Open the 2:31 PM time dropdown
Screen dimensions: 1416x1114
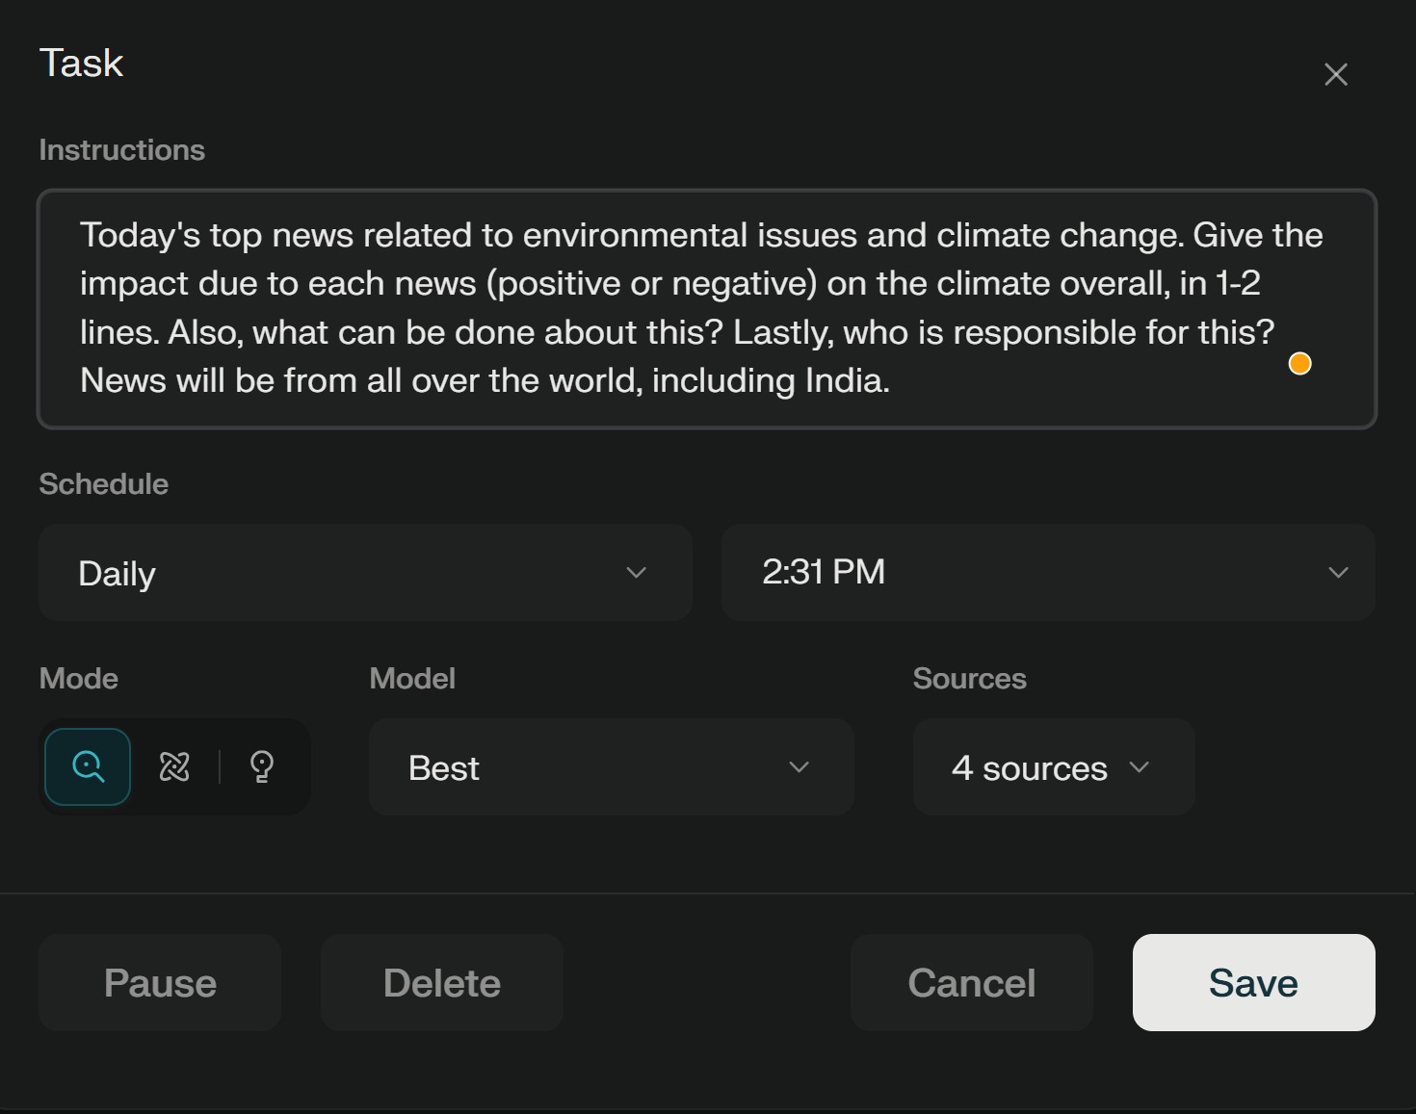tap(1047, 572)
